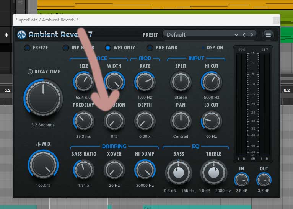Enable the Pre Tank switch
The width and height of the screenshot is (293, 209).
point(150,48)
